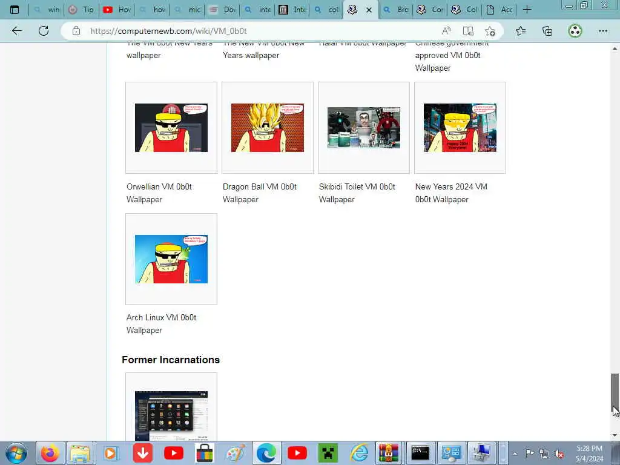Click the 'Dragon Ball VM 0b0t Wallpaper' caption

259,193
